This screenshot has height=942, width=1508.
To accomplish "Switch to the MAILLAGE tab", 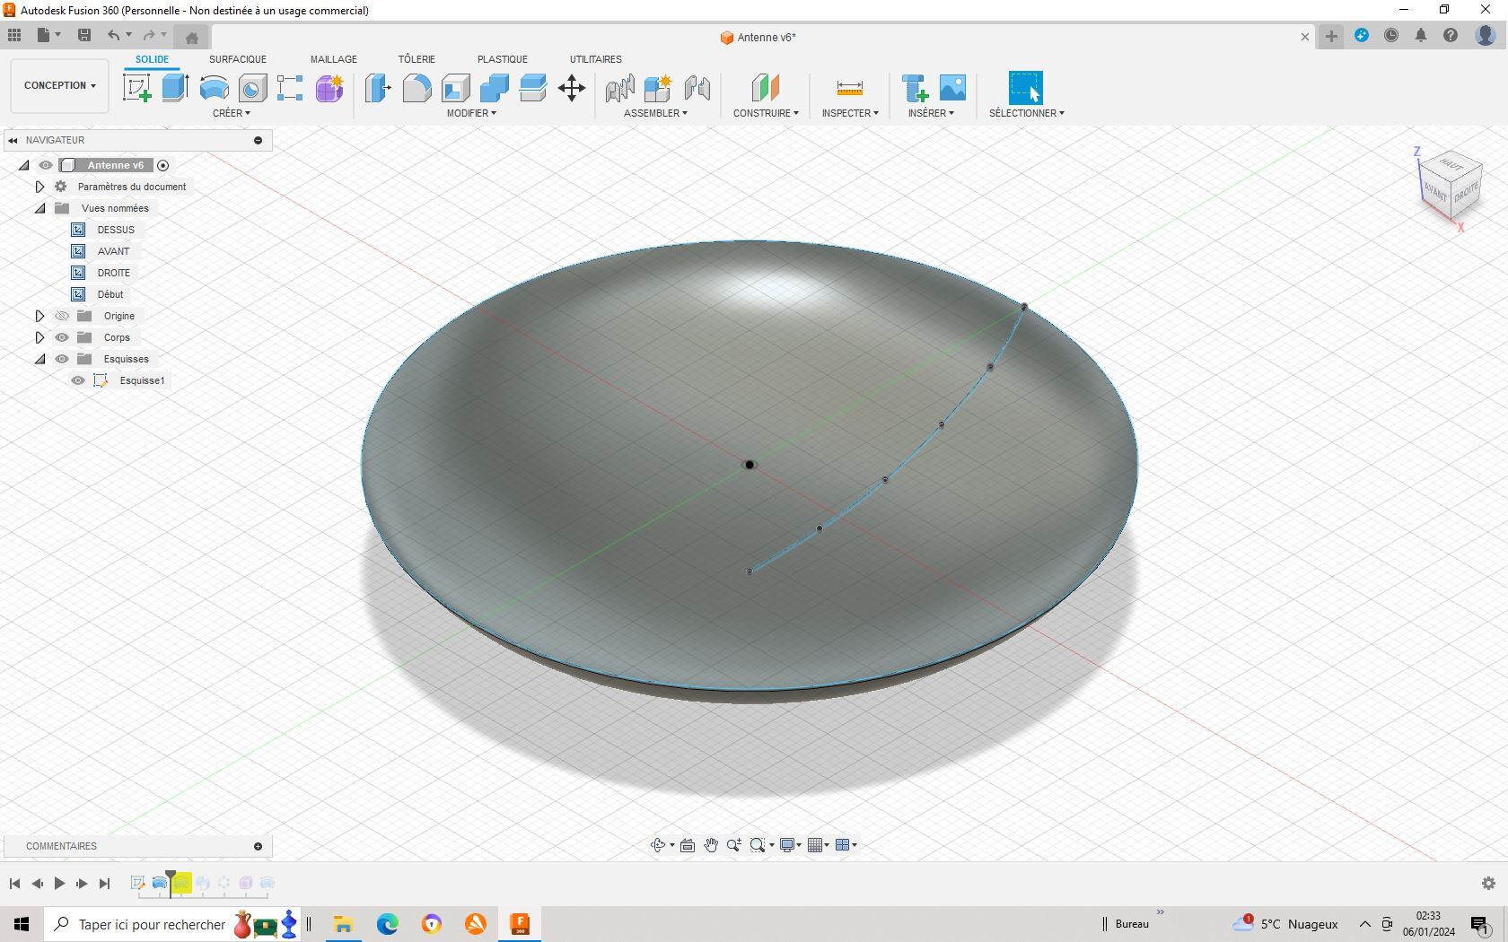I will tap(334, 59).
